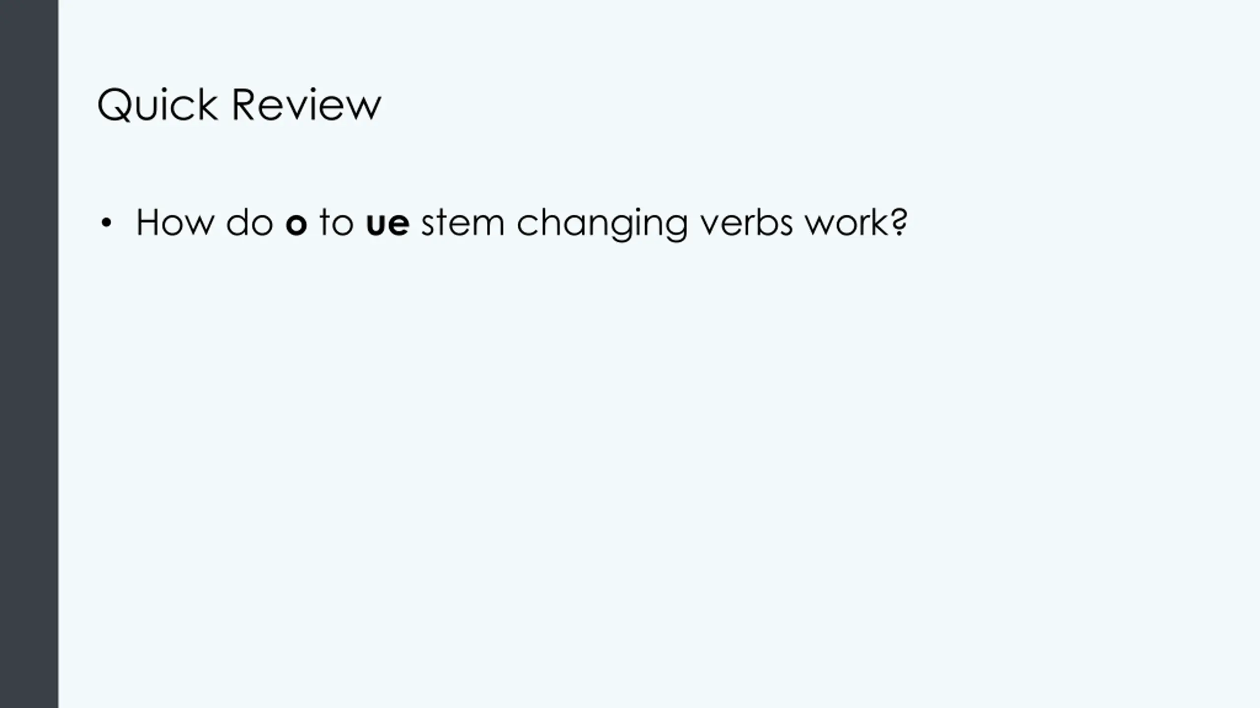Click the Quick Review slide title
Image resolution: width=1260 pixels, height=708 pixels.
[239, 105]
